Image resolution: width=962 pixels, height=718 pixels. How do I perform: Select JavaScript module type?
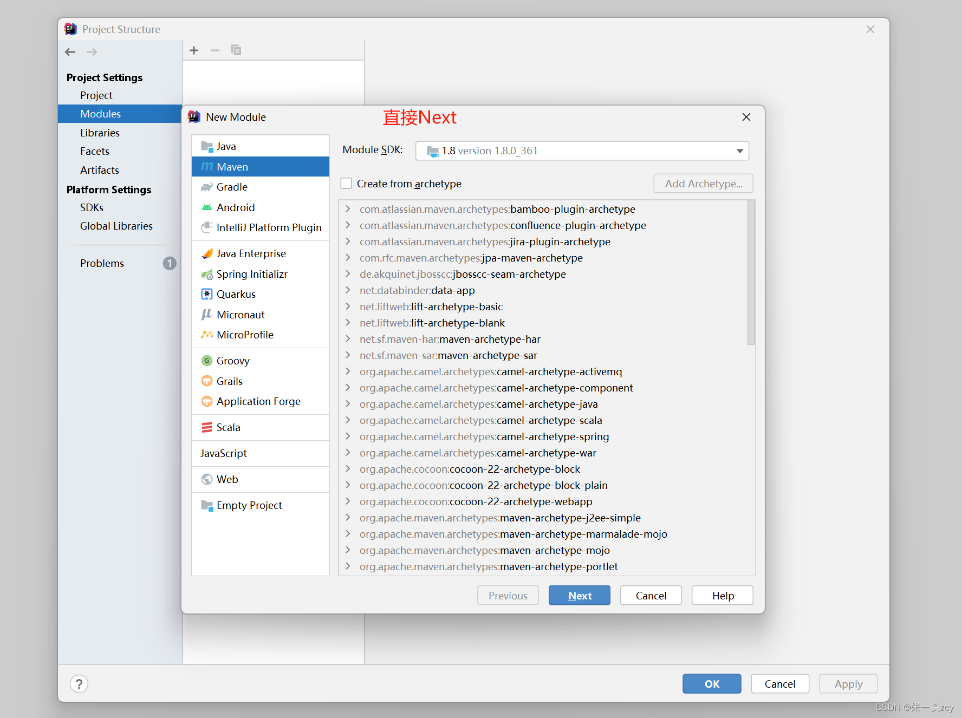click(261, 453)
